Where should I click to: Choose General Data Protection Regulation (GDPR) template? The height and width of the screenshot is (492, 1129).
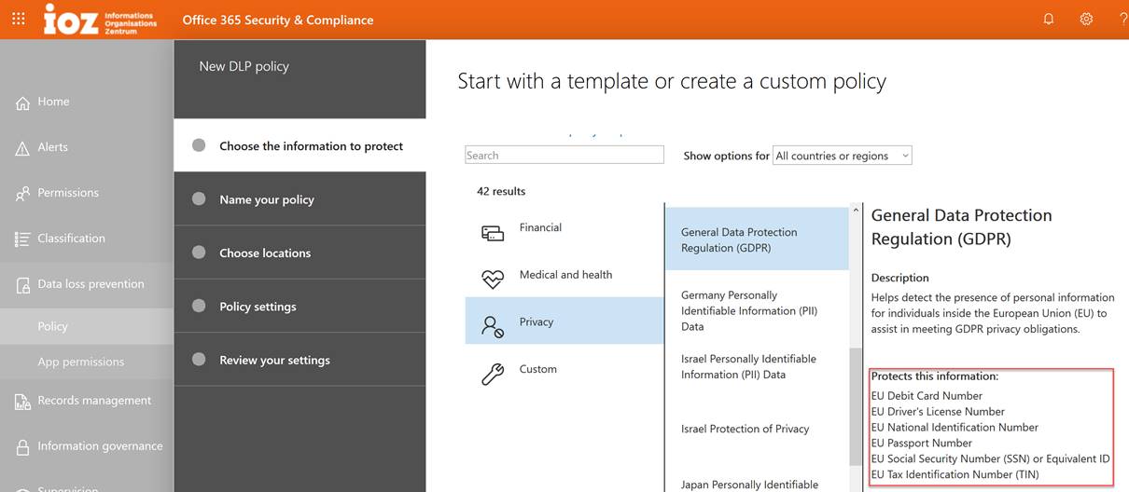pos(757,239)
